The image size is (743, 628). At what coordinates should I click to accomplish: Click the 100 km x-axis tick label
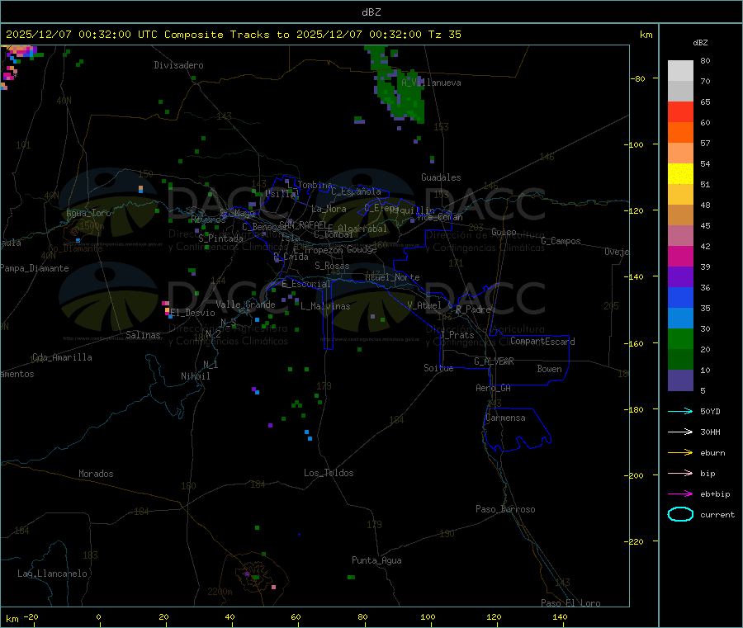coord(428,616)
